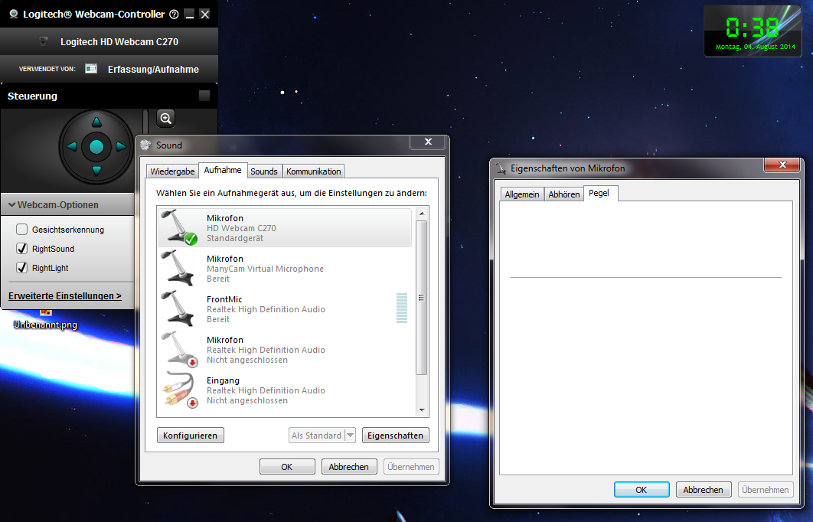Click the Sound dialog speaker icon in title bar
The image size is (813, 522).
click(x=145, y=145)
